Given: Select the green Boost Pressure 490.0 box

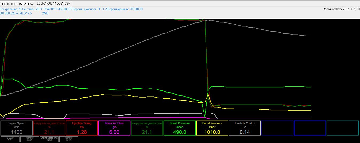Looking at the screenshot, I should [x=180, y=128].
